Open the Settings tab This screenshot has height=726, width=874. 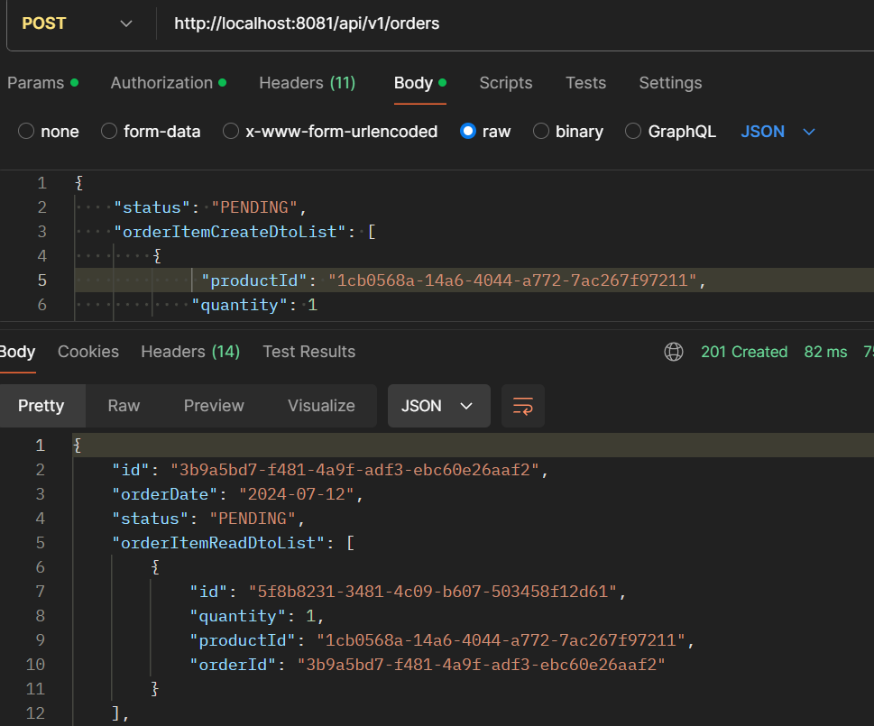click(670, 83)
